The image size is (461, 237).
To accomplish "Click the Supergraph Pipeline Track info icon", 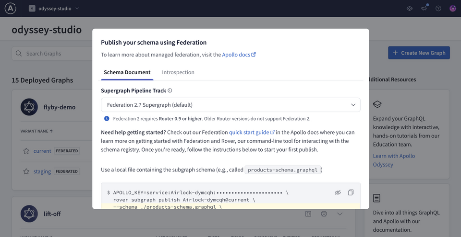I will (170, 90).
